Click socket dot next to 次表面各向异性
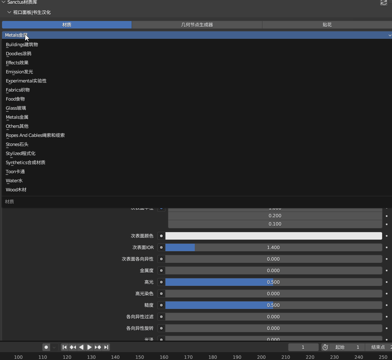Screen dimensions: 392x360 tap(161, 259)
